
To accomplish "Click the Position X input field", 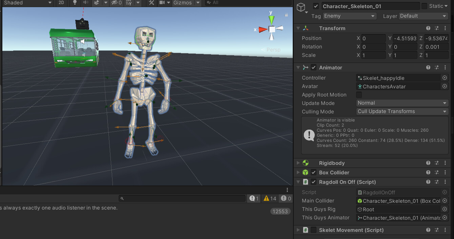I will (373, 38).
